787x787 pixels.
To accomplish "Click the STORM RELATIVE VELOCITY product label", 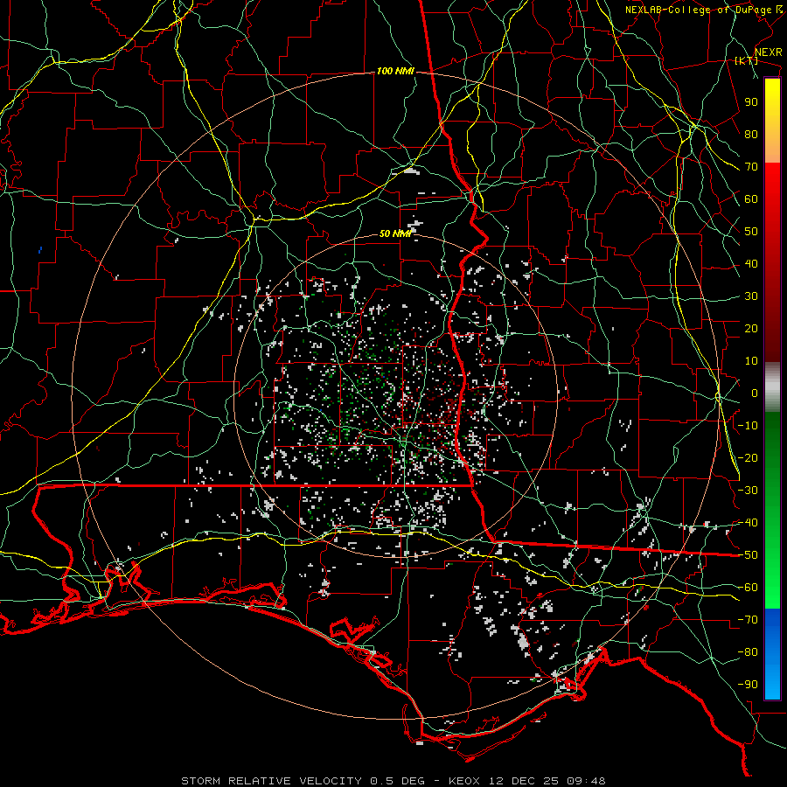I will coord(272,781).
